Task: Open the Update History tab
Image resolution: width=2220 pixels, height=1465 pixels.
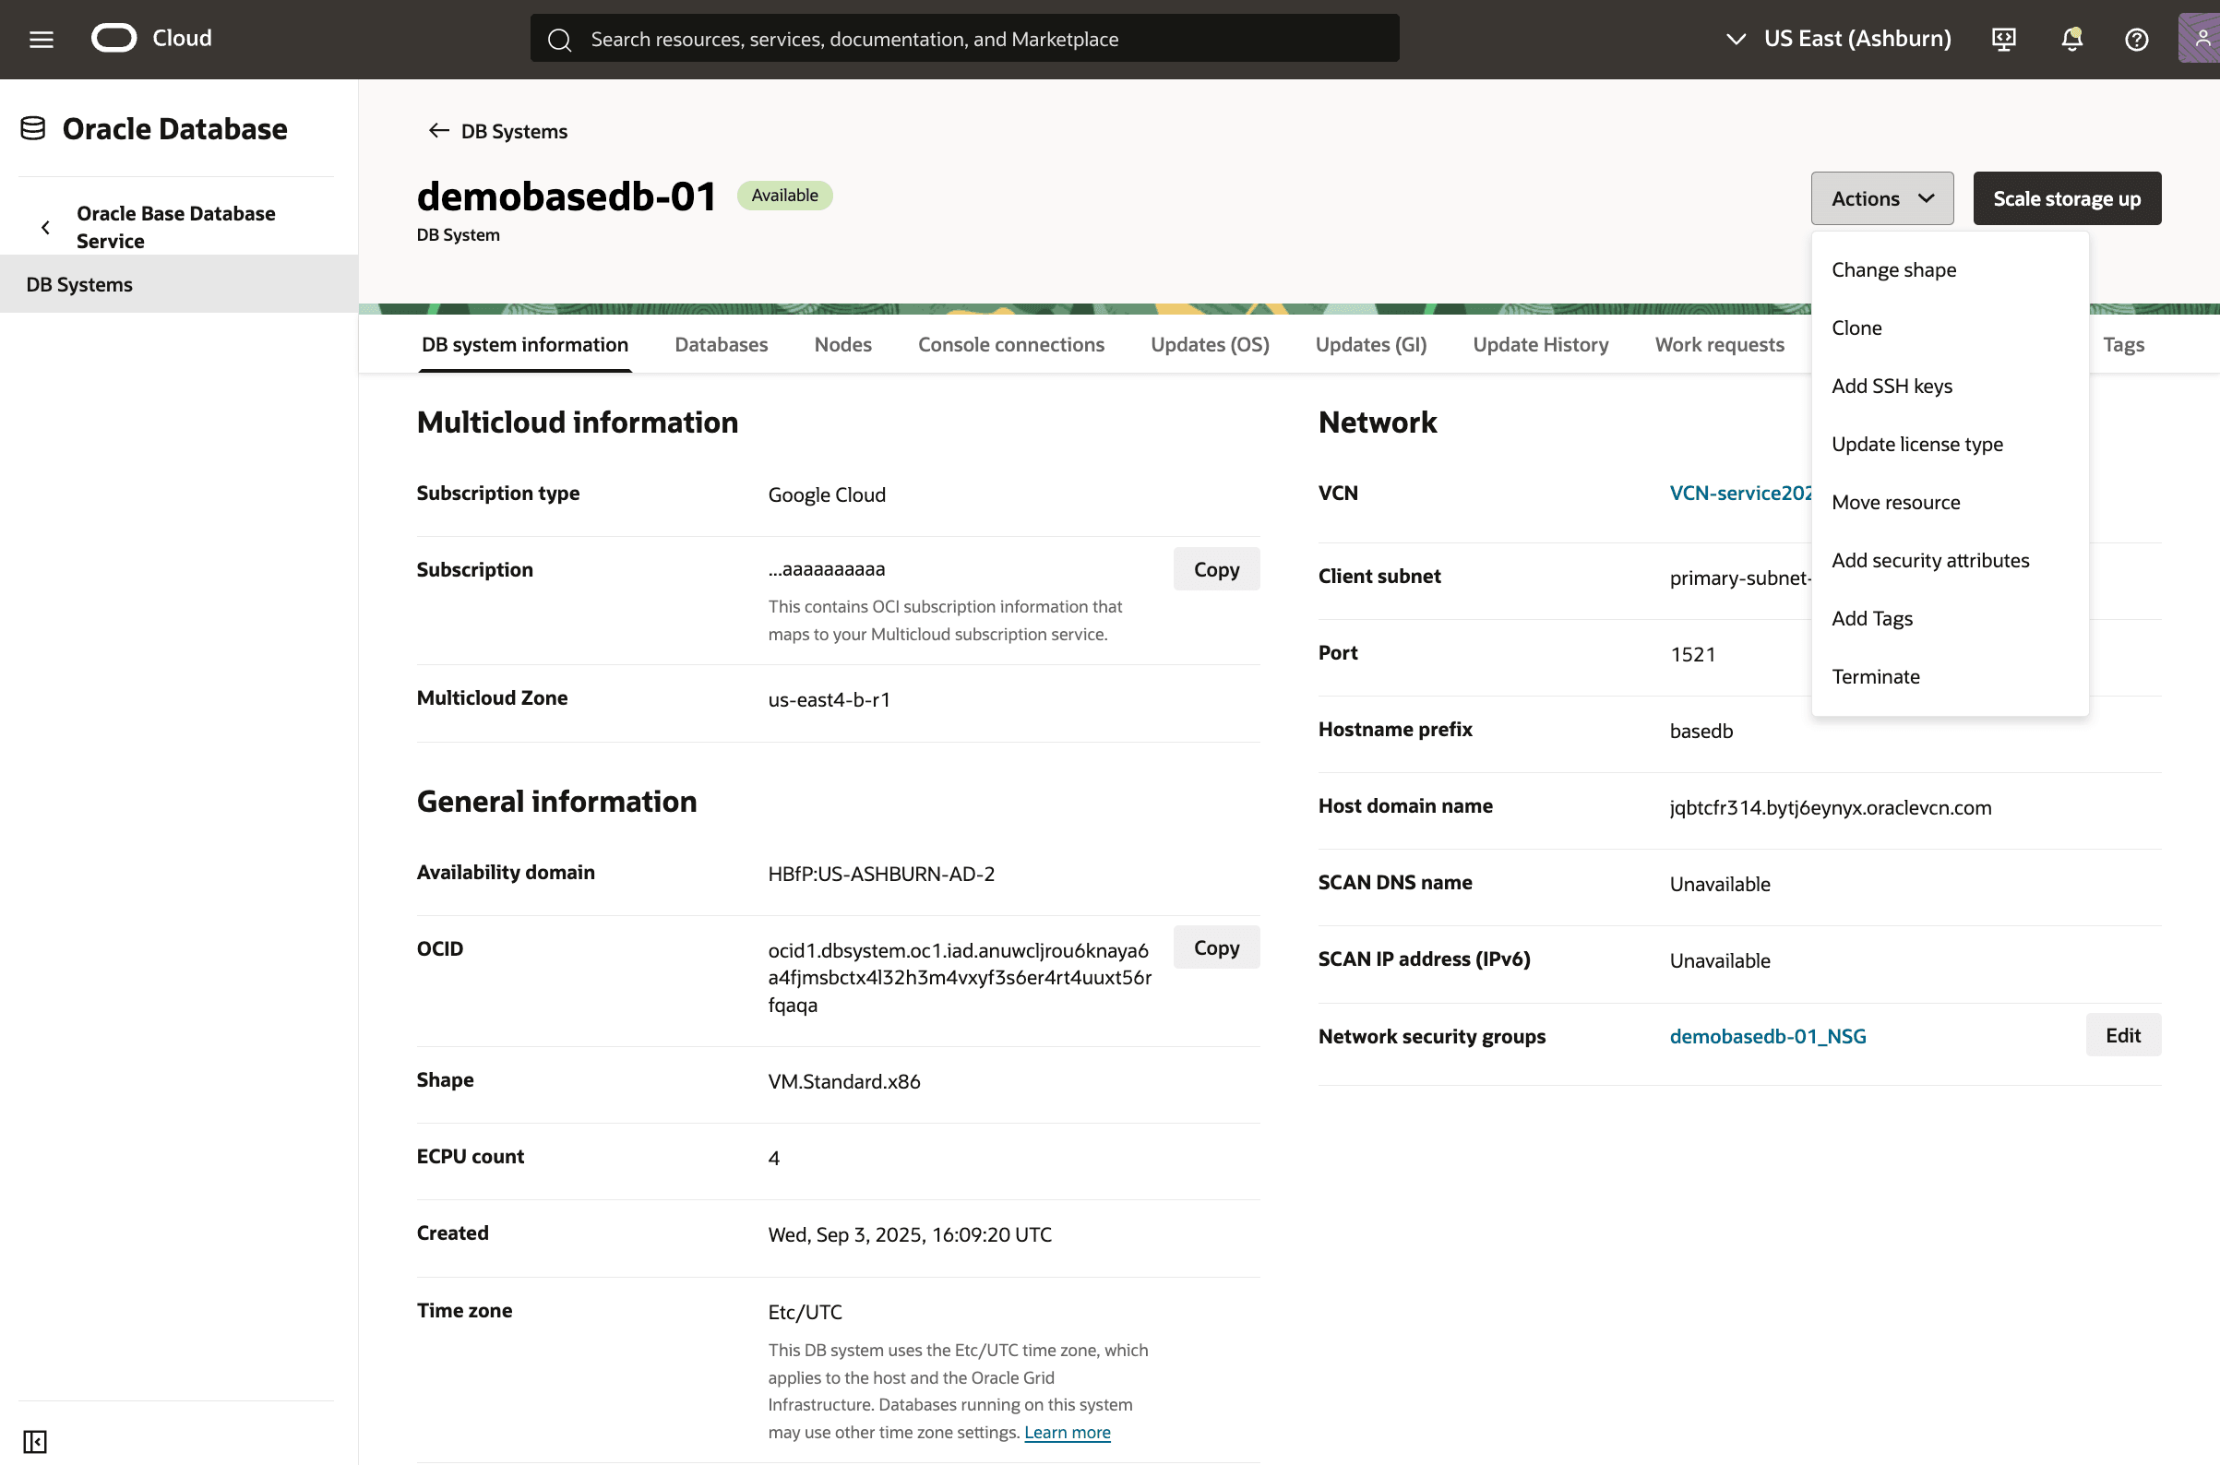Action: tap(1540, 344)
